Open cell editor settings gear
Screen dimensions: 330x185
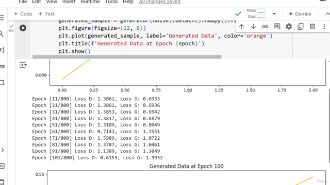coord(289,26)
